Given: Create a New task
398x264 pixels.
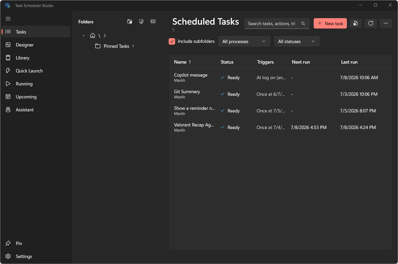Looking at the screenshot, I should pos(330,23).
